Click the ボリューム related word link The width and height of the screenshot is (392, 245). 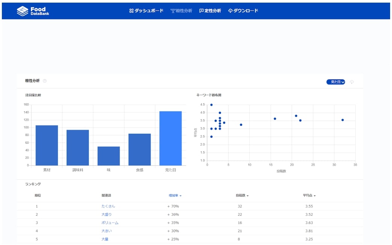[110, 223]
